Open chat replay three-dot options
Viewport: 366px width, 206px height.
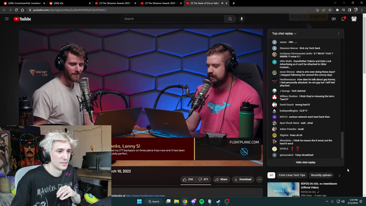[339, 34]
